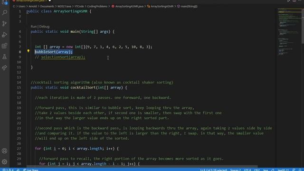Open the Live Share activity bar view
The width and height of the screenshot is (304, 171).
point(4,67)
